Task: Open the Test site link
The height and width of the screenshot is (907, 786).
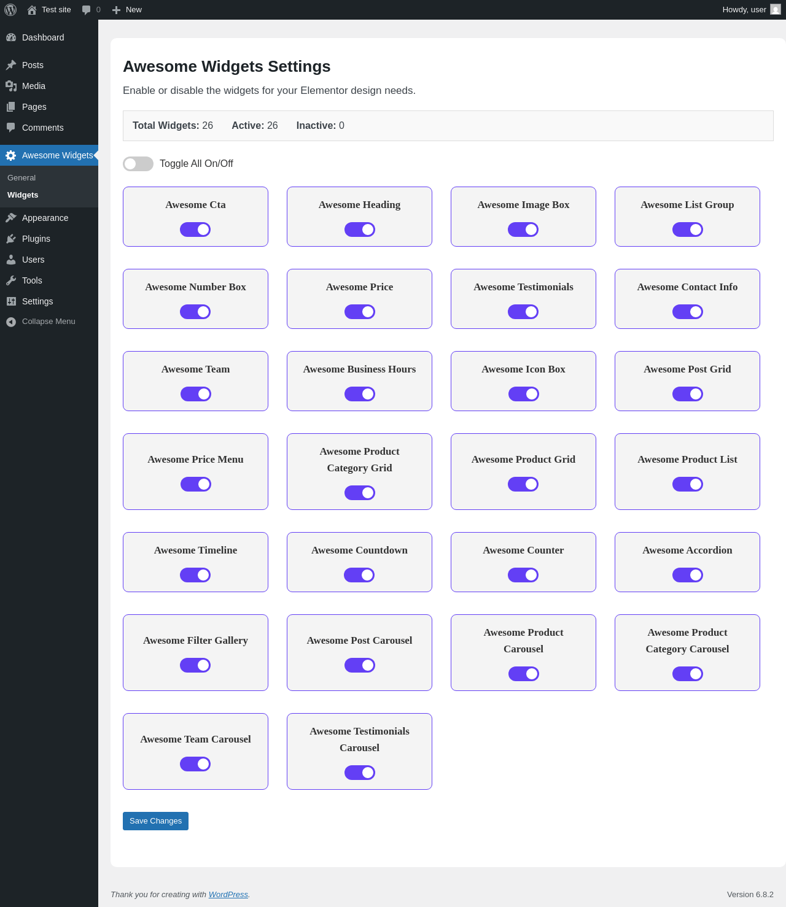Action: [x=49, y=10]
